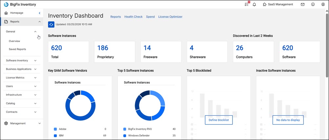Open the 620 Total software instances card
Viewport: 329px width, 140px height.
[x=68, y=52]
